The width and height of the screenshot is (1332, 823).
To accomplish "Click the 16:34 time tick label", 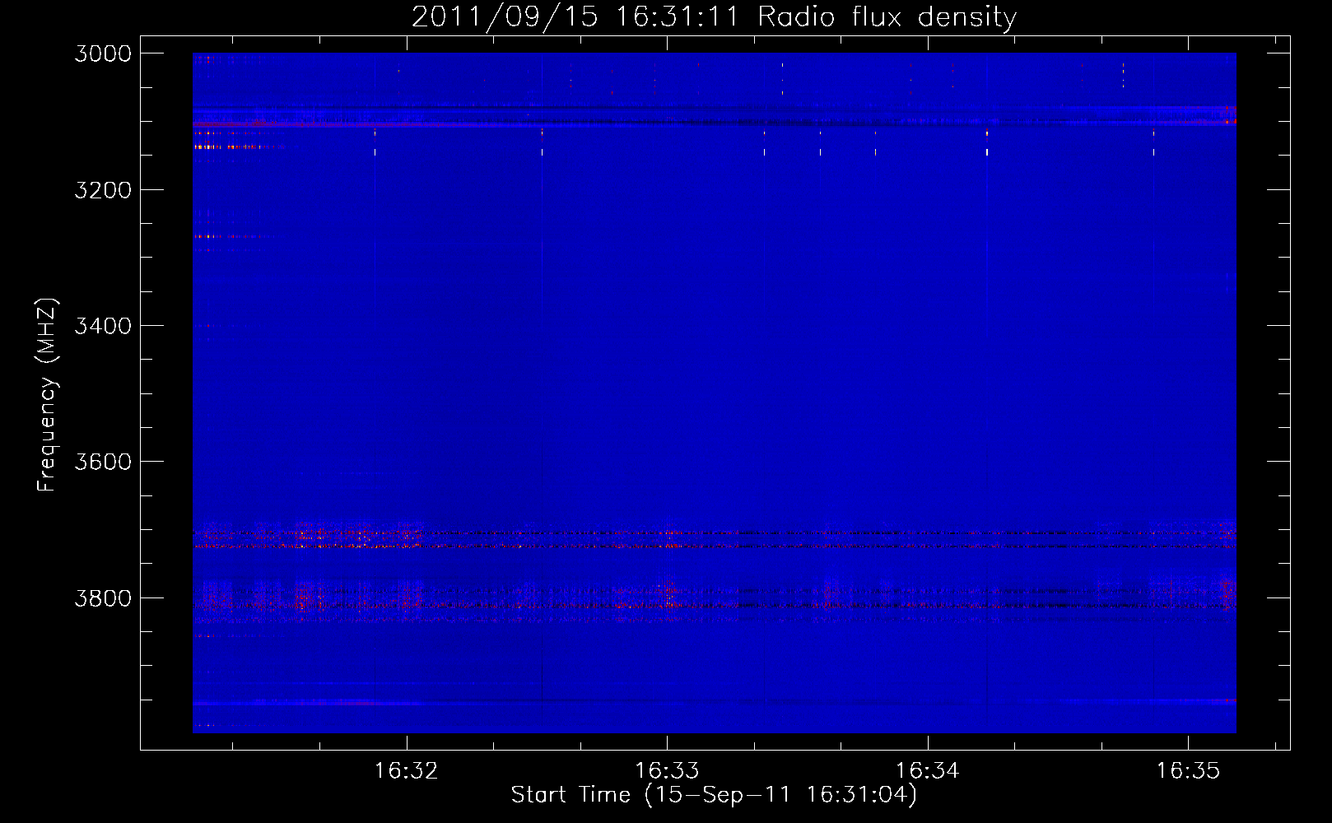I will [x=928, y=770].
